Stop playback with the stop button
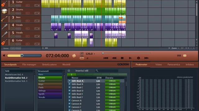This screenshot has width=199, height=111. click(x=122, y=58)
